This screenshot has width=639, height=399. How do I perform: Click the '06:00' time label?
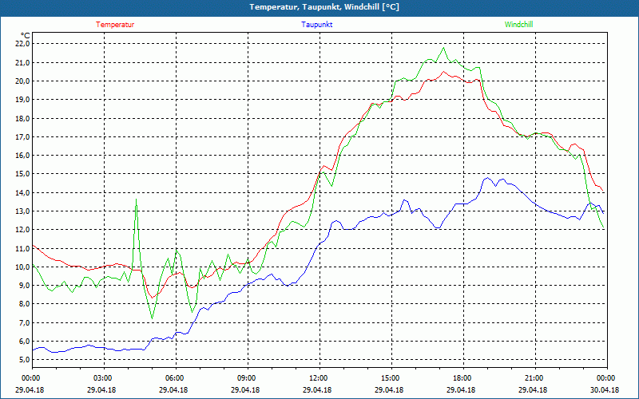point(173,378)
